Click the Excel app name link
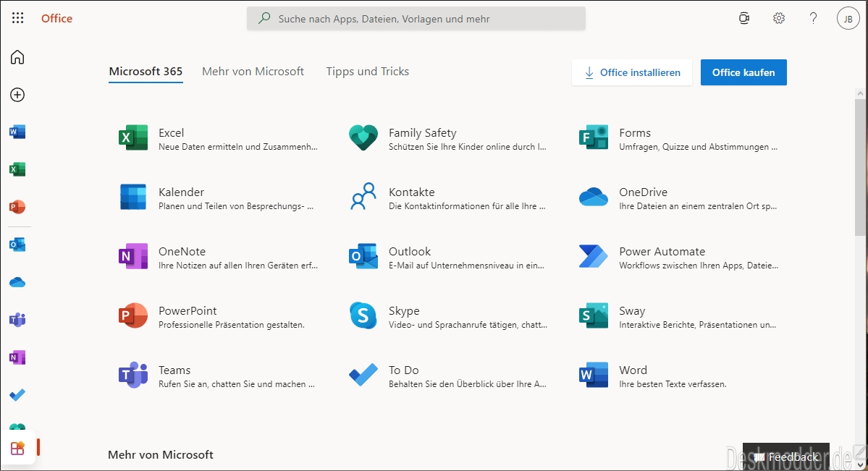 point(171,133)
